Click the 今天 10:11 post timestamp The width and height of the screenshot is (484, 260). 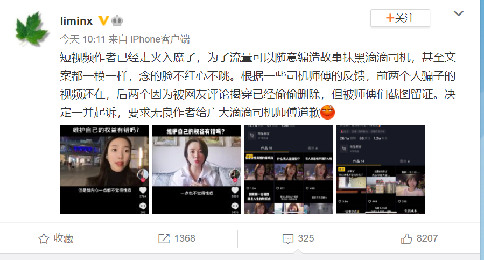click(83, 39)
